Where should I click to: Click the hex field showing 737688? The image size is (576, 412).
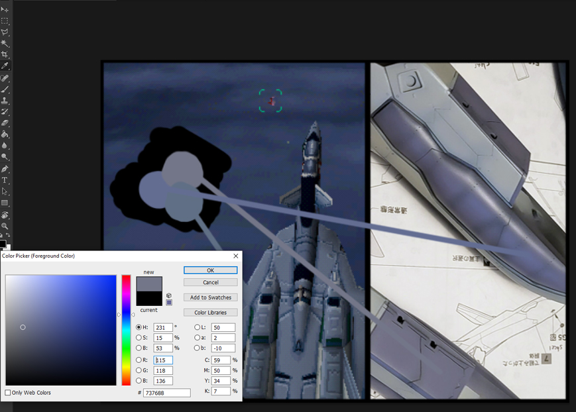[167, 393]
